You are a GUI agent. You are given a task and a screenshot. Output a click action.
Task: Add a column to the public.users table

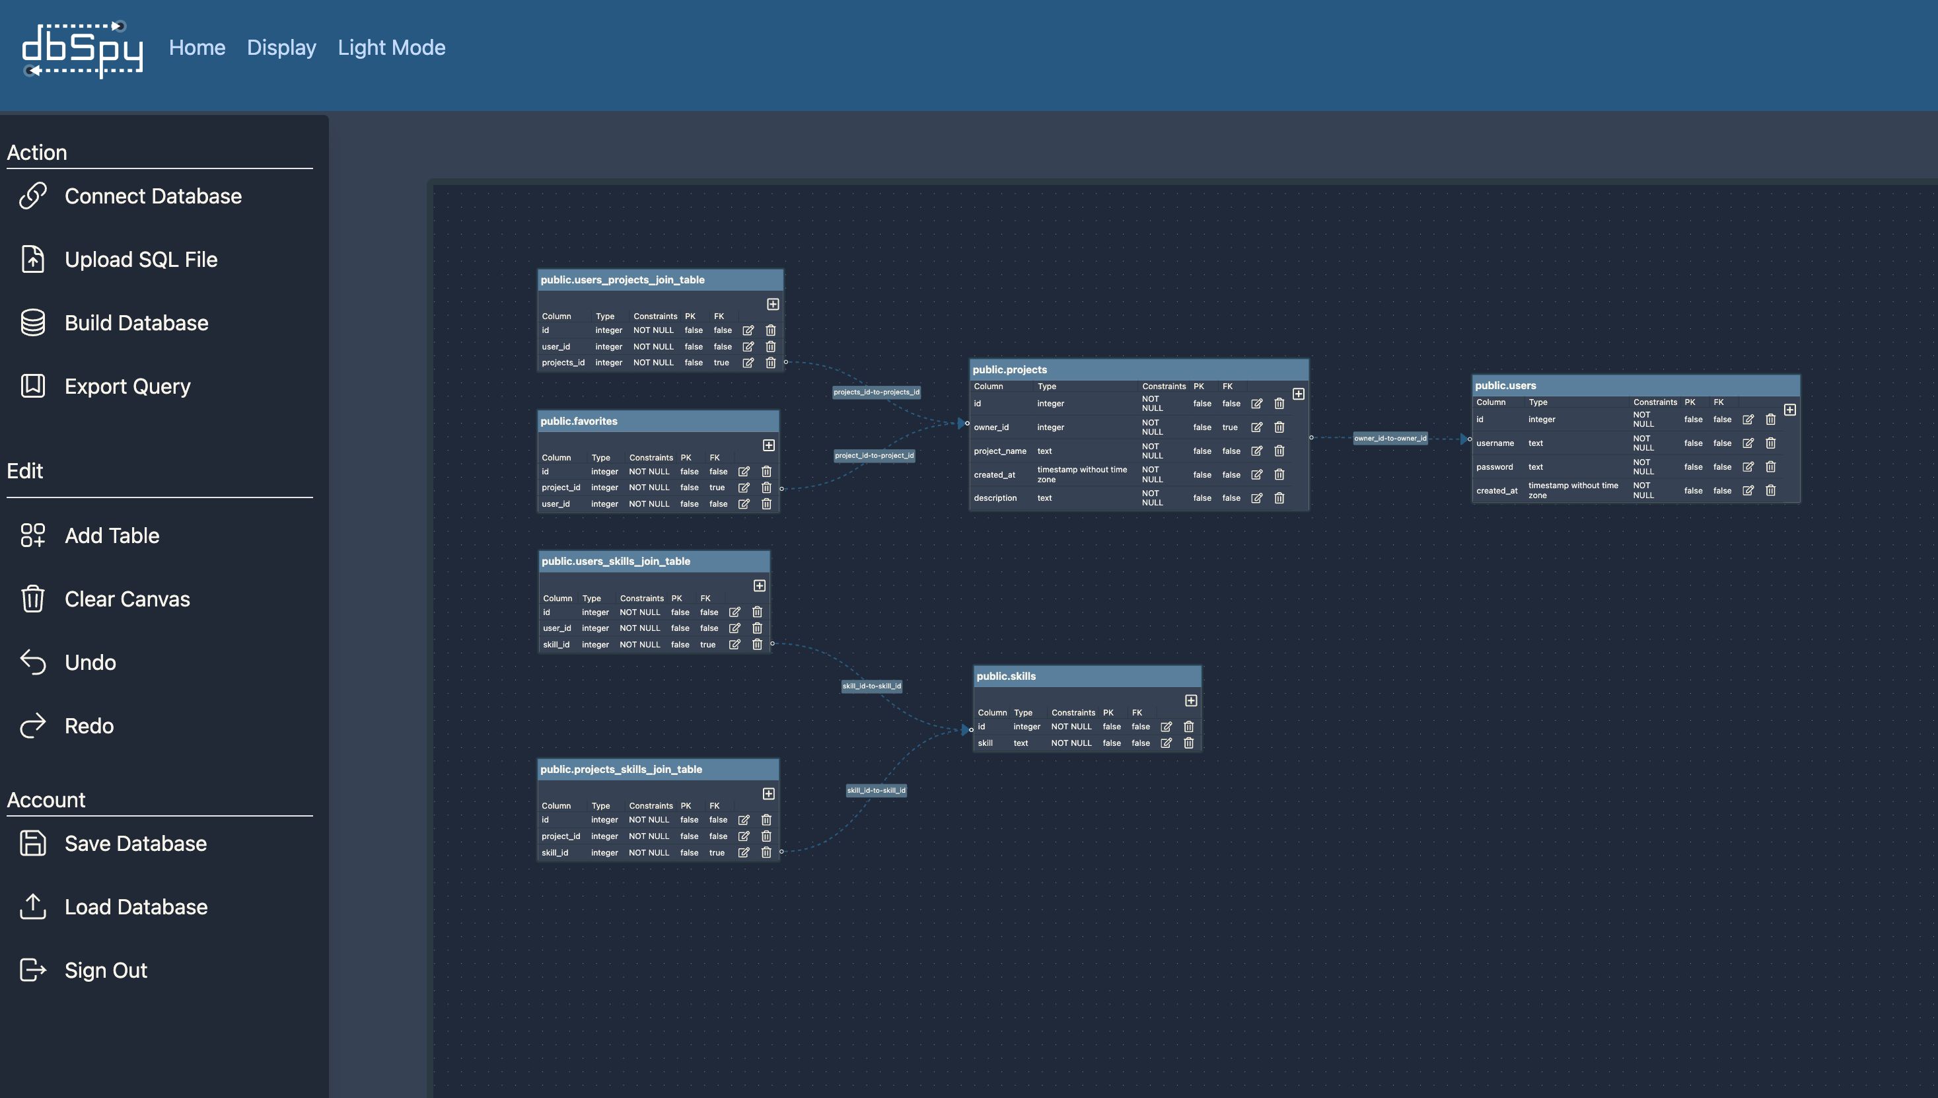[1790, 410]
